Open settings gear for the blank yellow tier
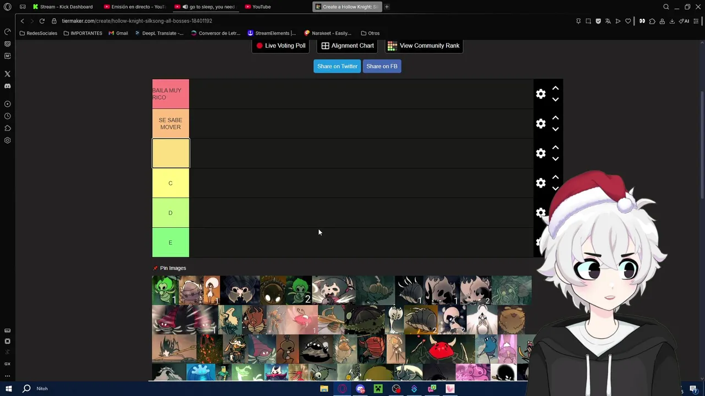Viewport: 705px width, 396px height. click(541, 153)
